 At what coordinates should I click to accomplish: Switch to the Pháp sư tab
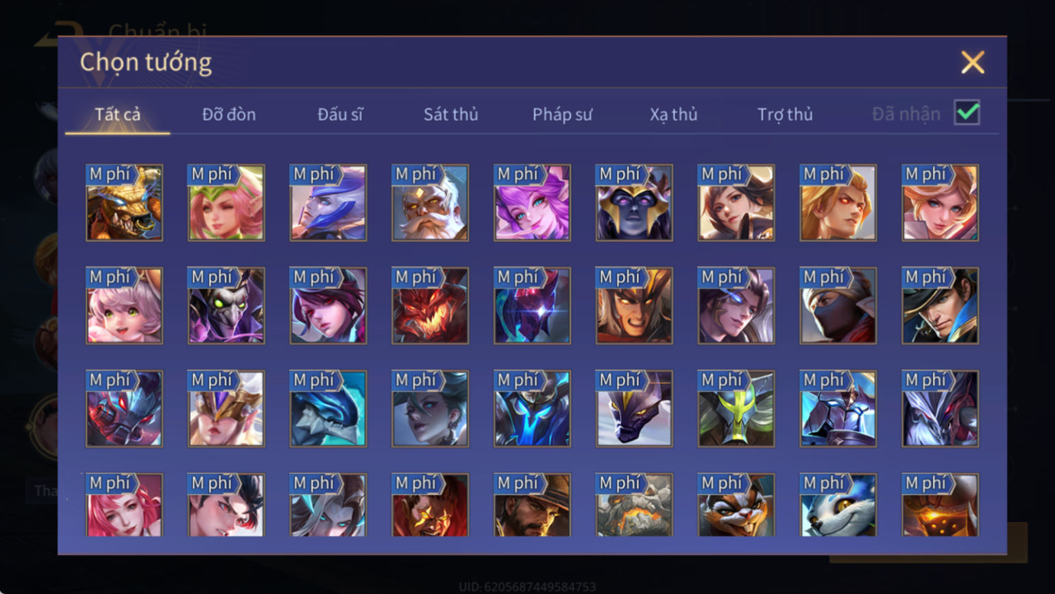562,115
